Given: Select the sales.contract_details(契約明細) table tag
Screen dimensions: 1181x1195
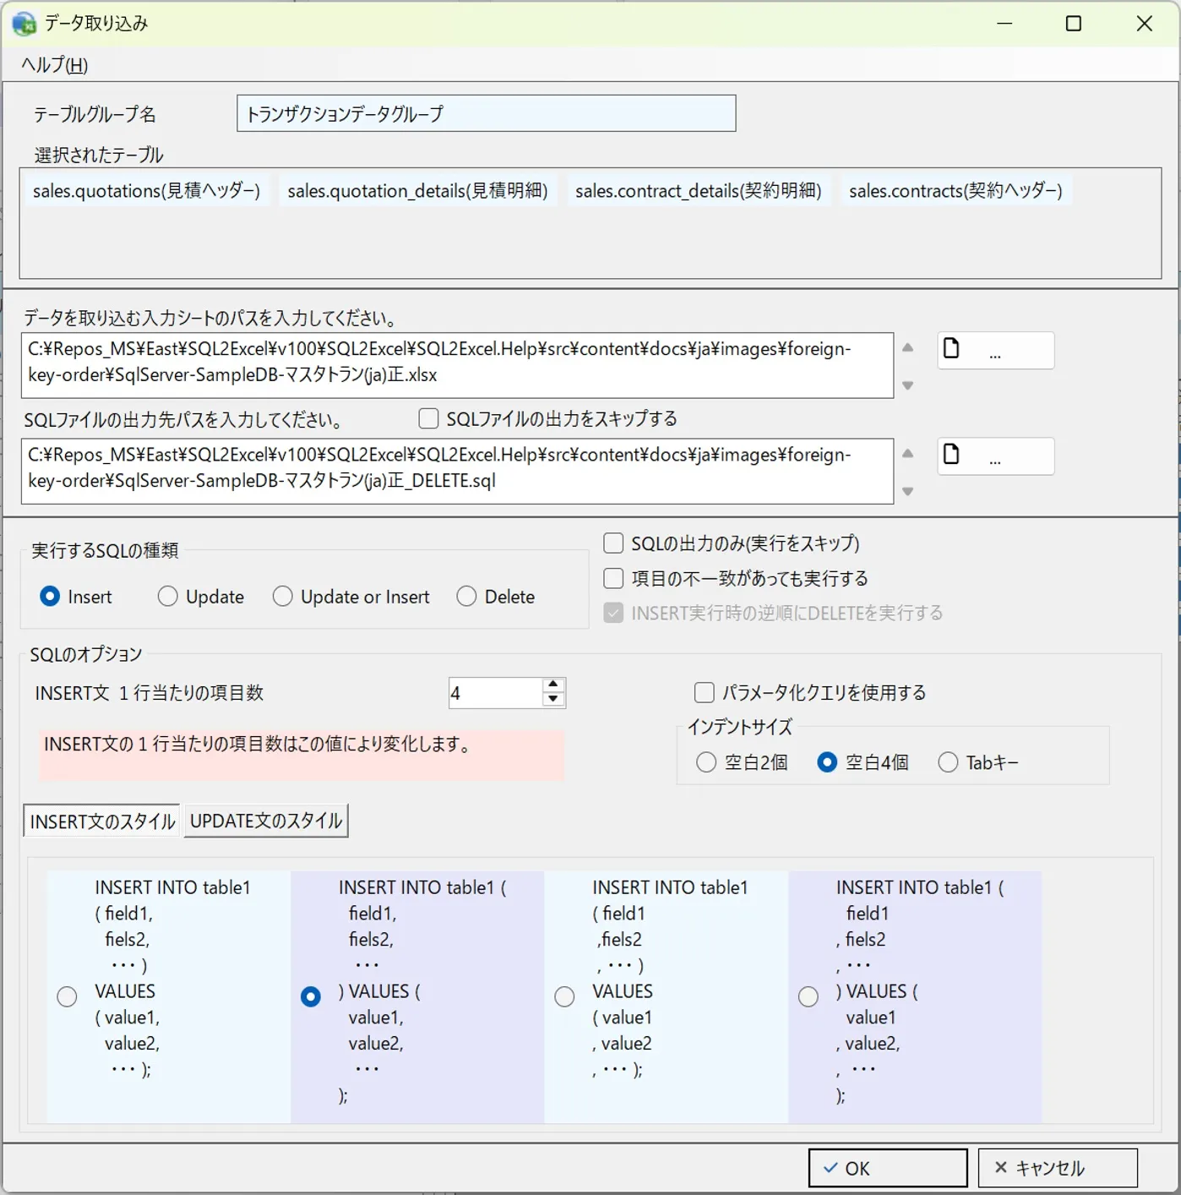Looking at the screenshot, I should (699, 191).
